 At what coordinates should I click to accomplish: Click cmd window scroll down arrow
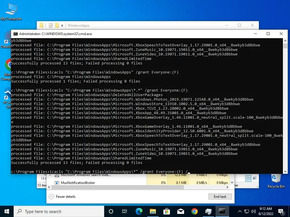tap(285, 172)
